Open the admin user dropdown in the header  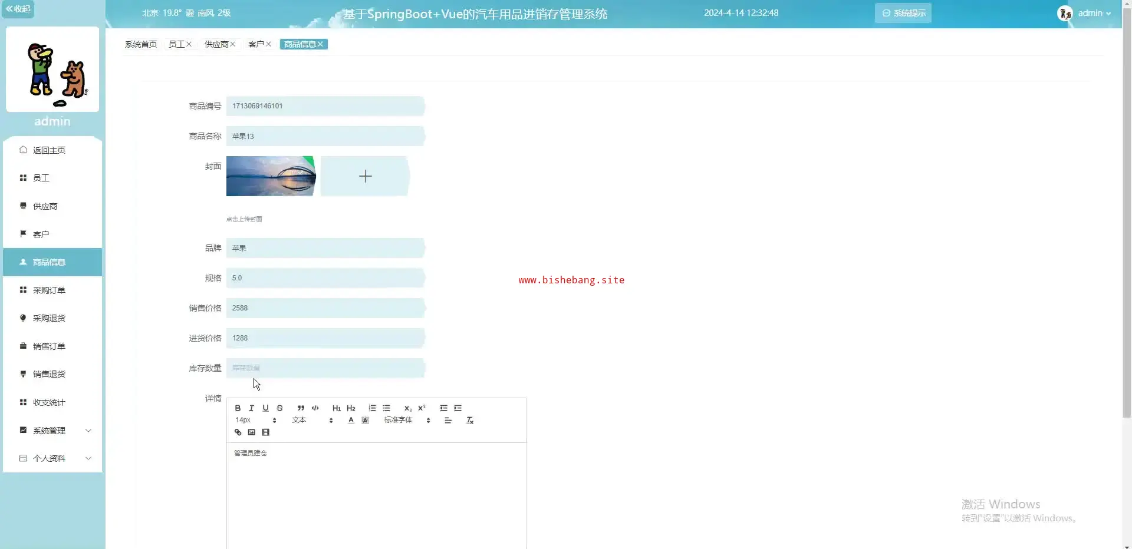tap(1094, 13)
